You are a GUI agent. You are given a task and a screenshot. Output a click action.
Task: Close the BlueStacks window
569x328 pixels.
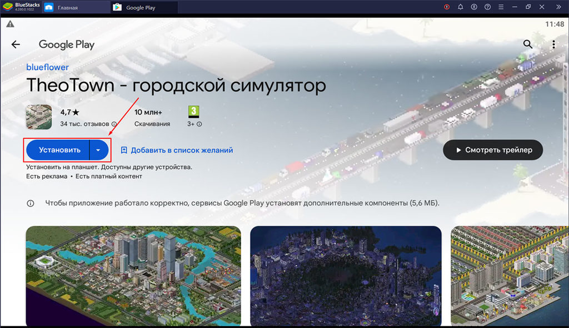pyautogui.click(x=541, y=7)
